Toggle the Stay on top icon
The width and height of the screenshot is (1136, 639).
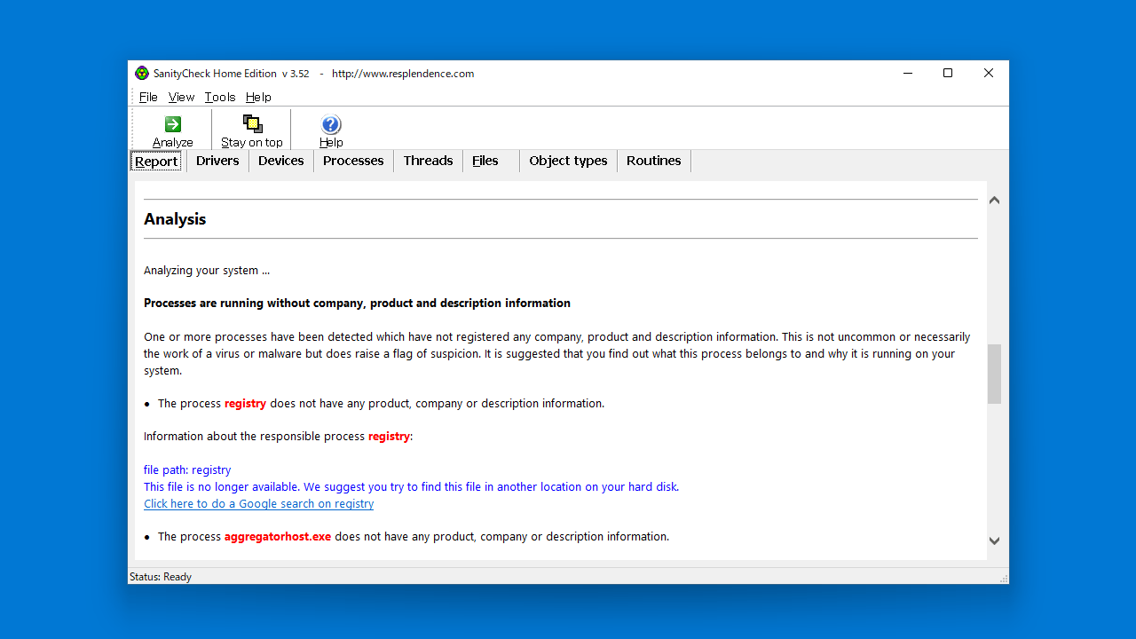coord(252,124)
